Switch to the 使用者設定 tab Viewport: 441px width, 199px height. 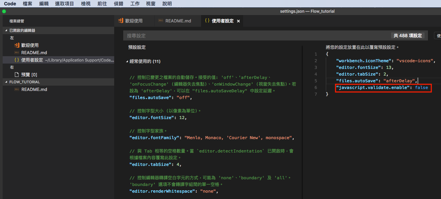(222, 21)
